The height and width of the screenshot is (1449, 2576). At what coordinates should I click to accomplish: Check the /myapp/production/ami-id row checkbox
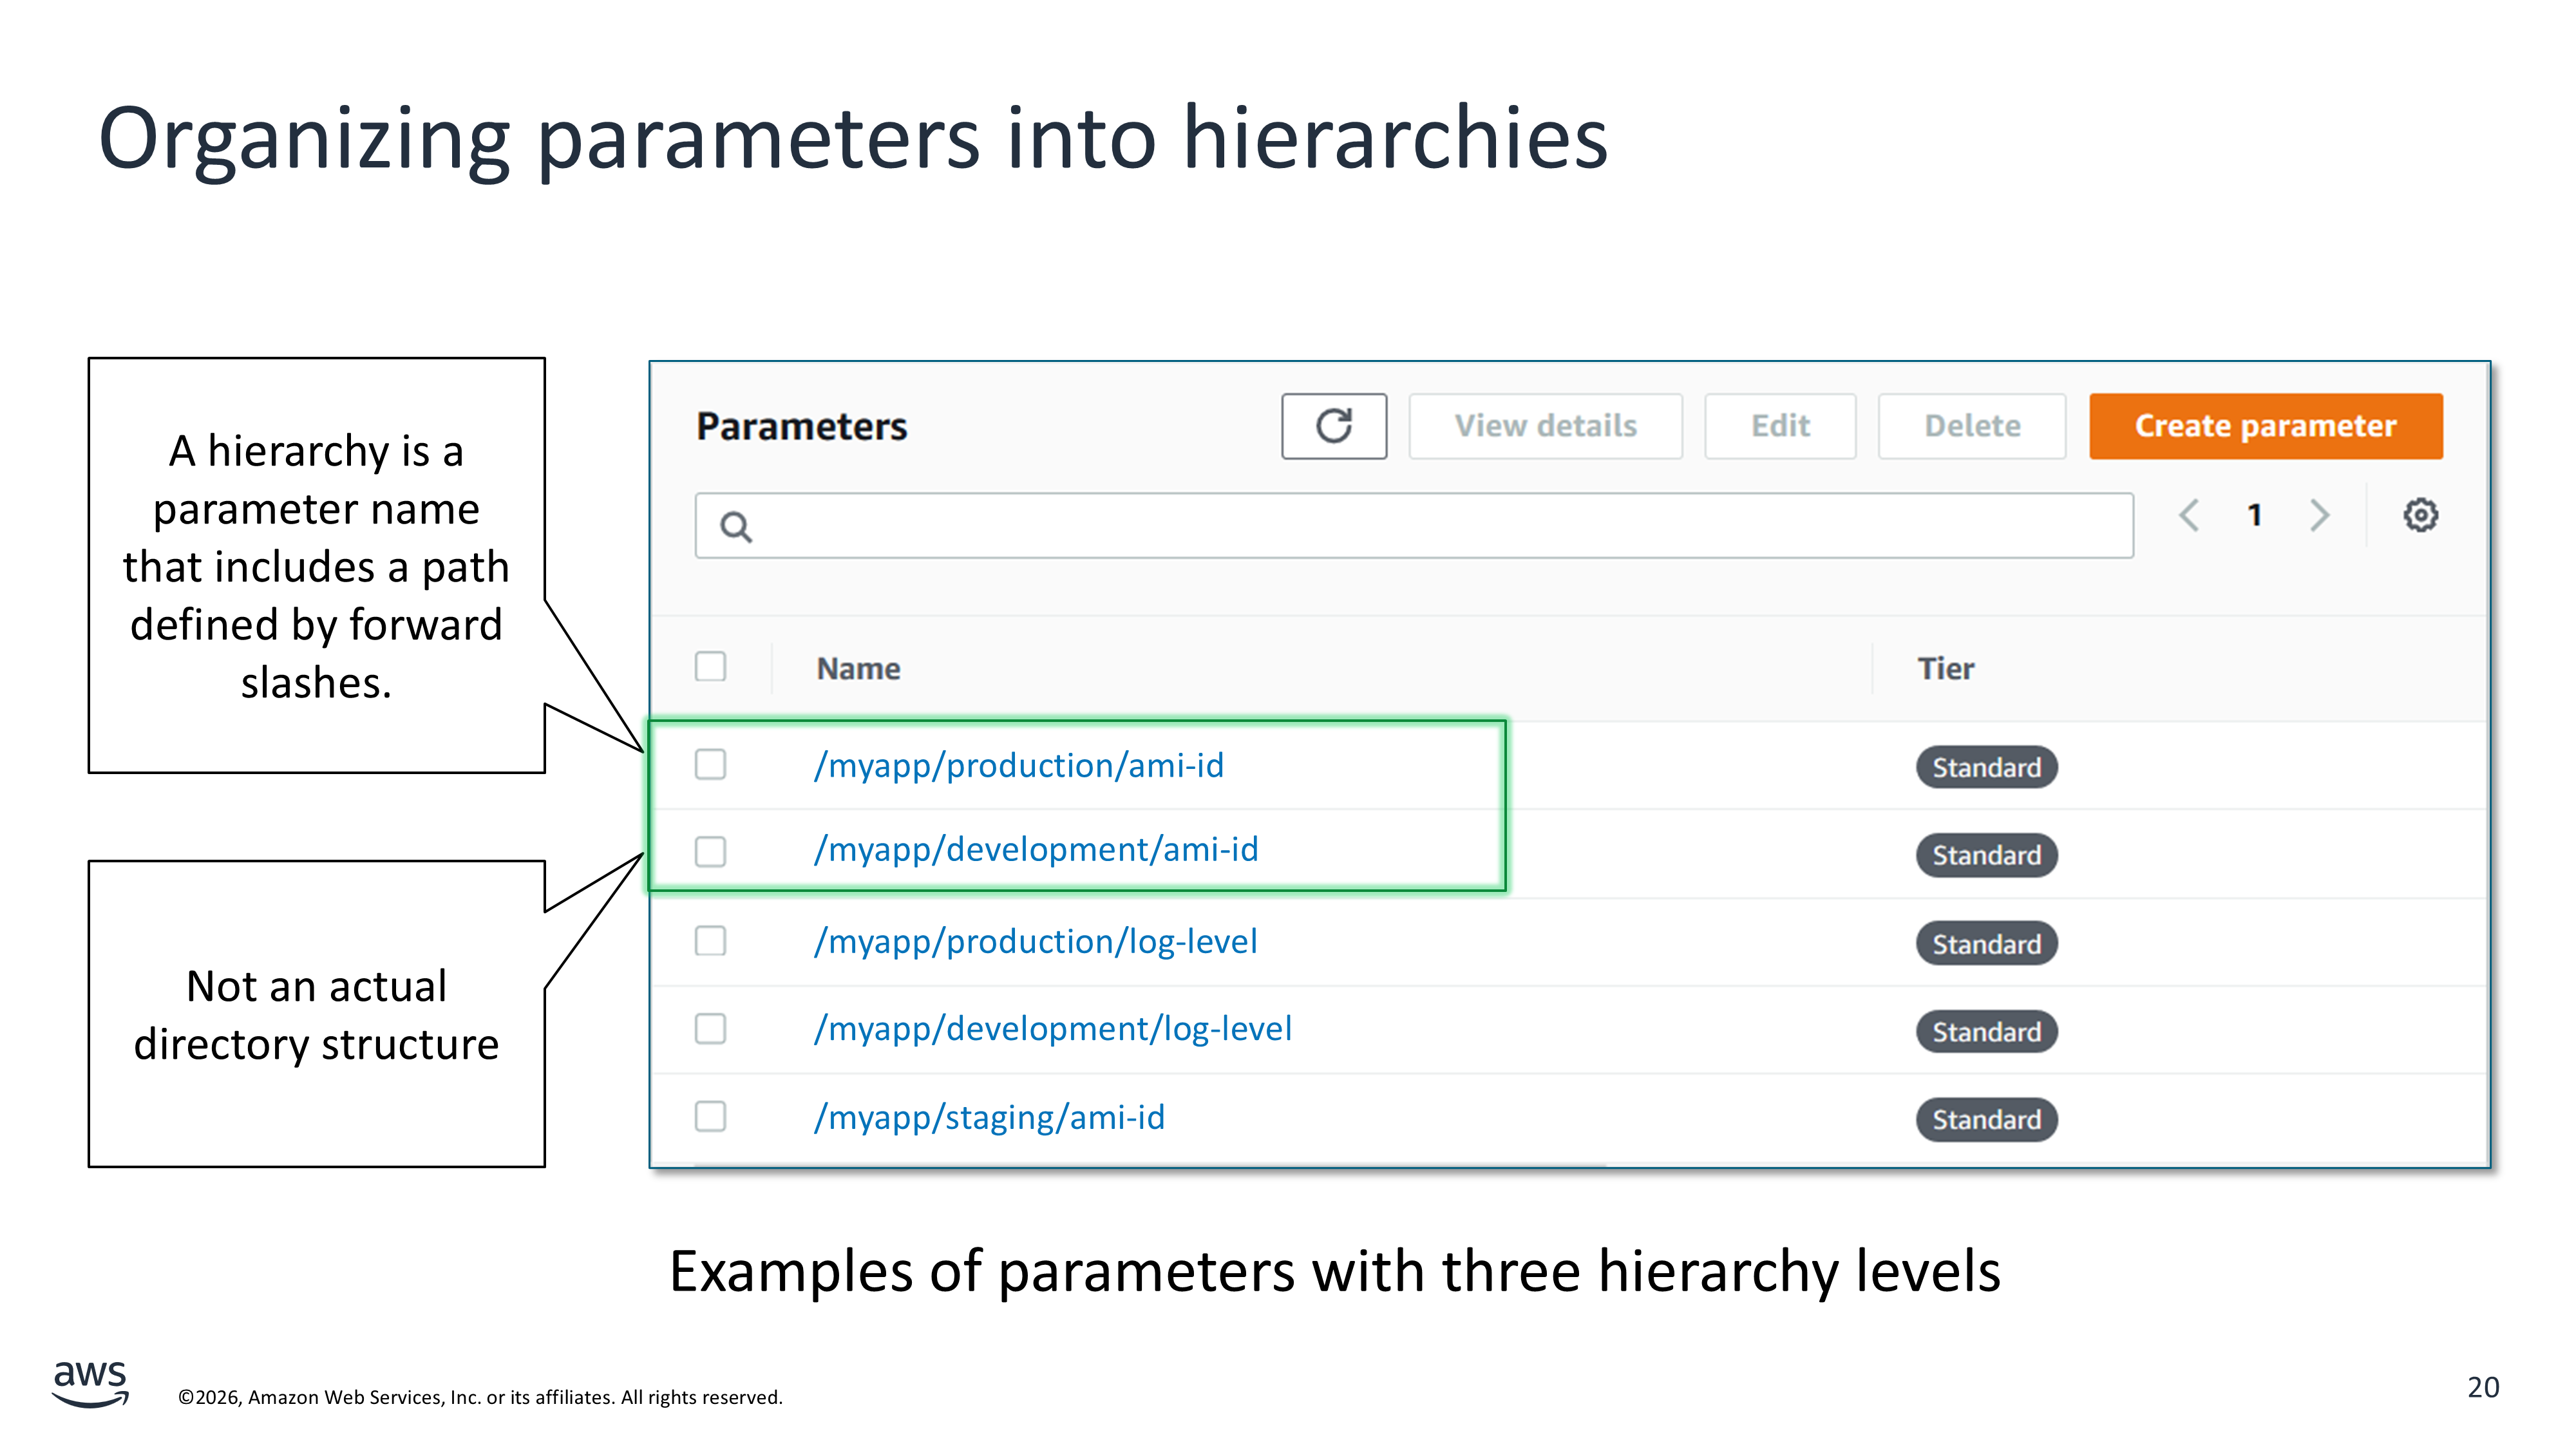710,765
